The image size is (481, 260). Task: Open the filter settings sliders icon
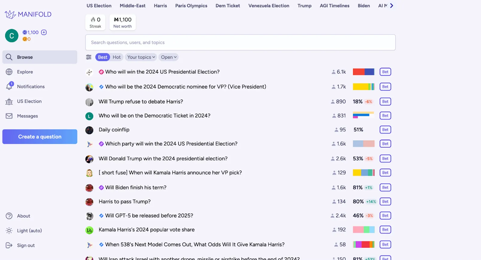click(x=89, y=57)
